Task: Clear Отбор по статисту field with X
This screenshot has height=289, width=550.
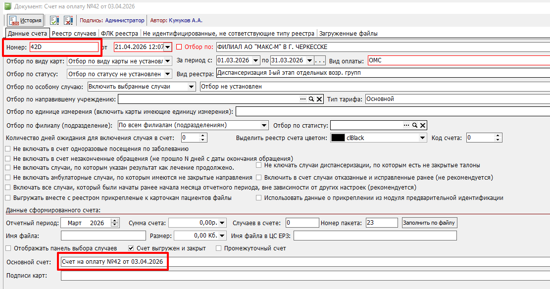Action: pos(423,125)
